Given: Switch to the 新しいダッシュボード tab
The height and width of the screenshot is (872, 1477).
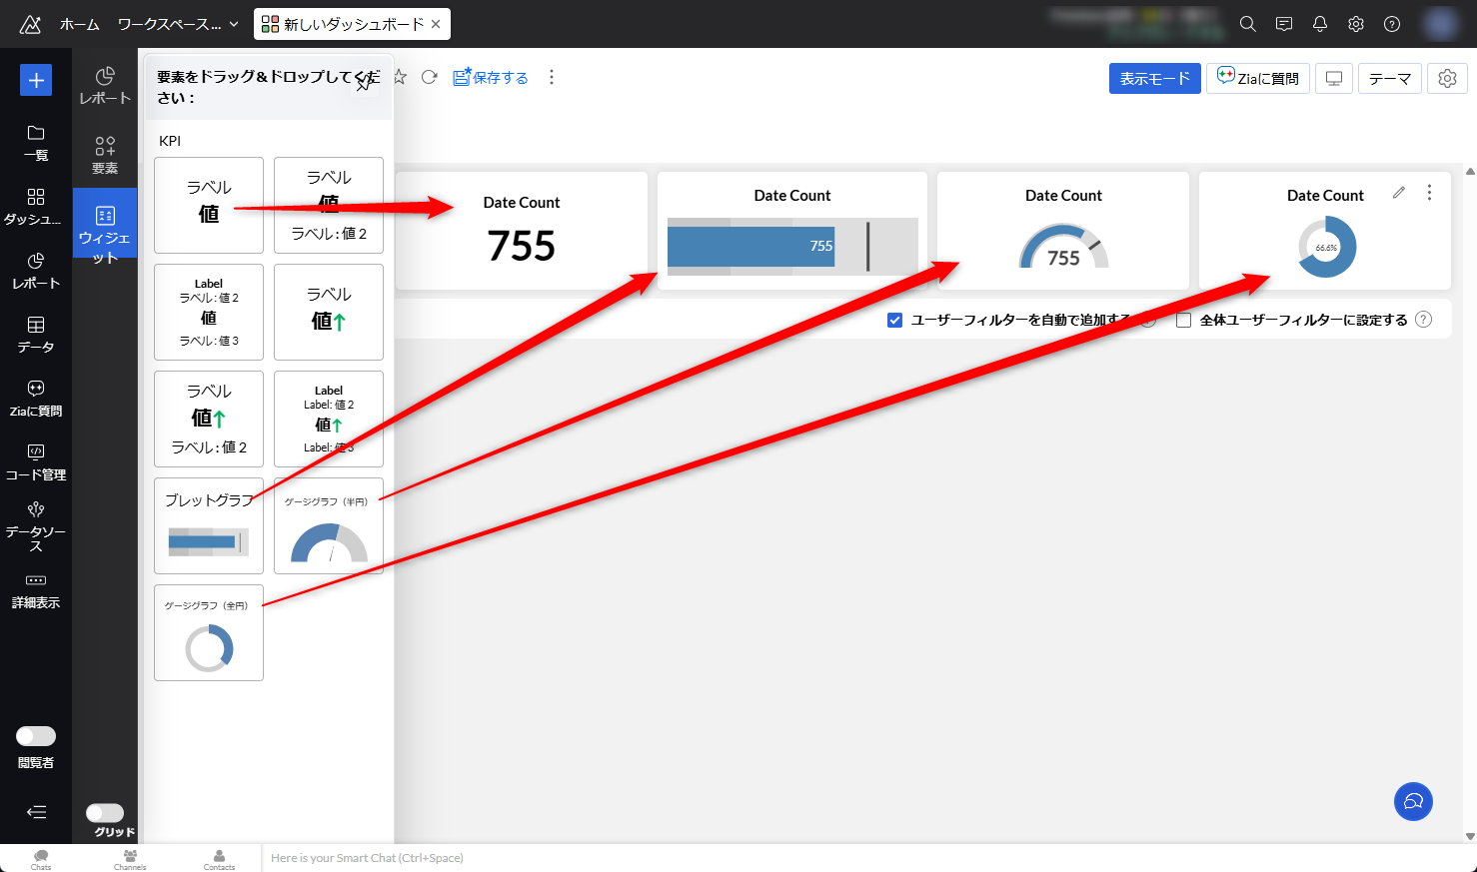Looking at the screenshot, I should coord(344,24).
